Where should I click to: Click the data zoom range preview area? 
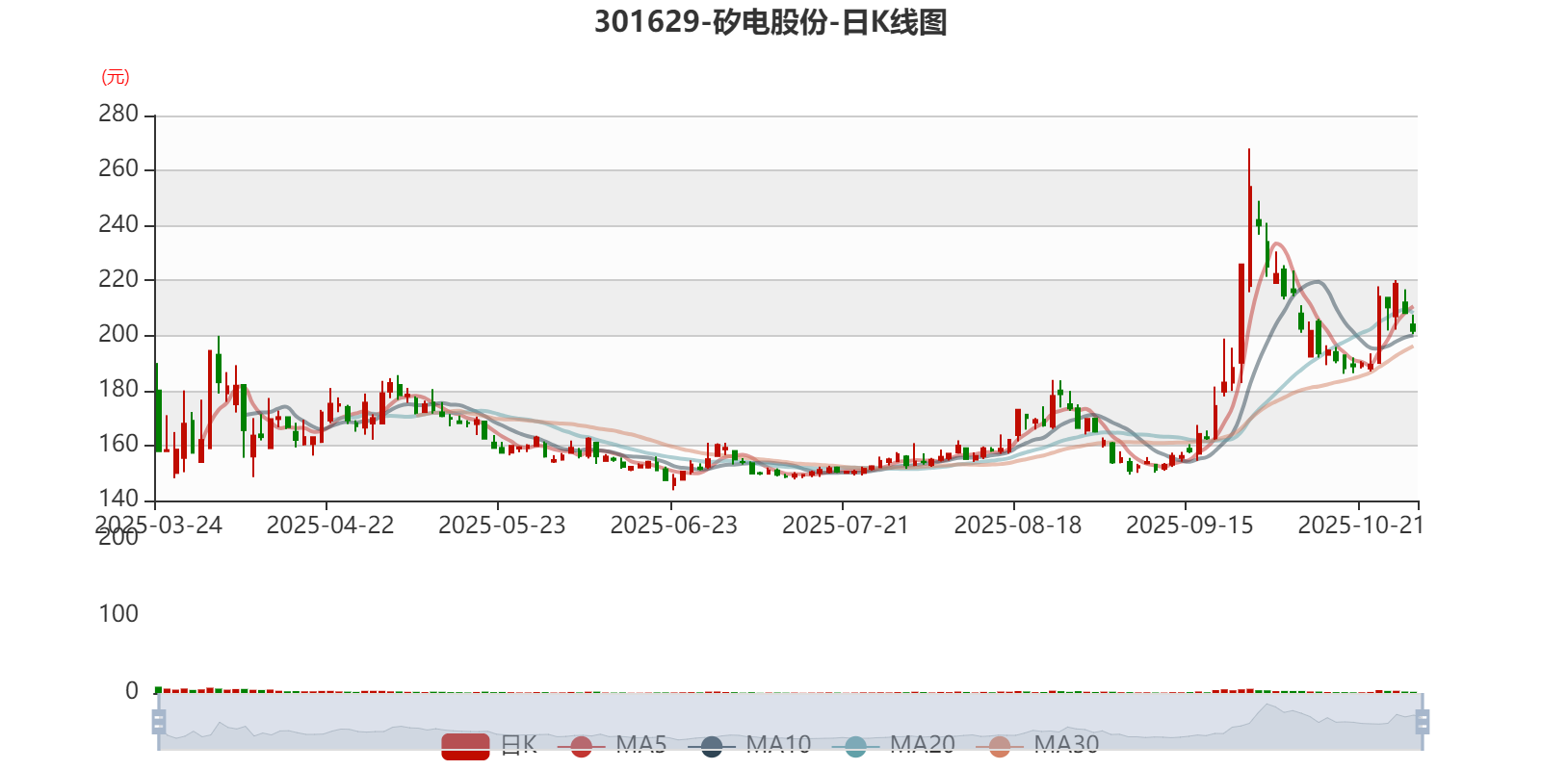(x=790, y=721)
